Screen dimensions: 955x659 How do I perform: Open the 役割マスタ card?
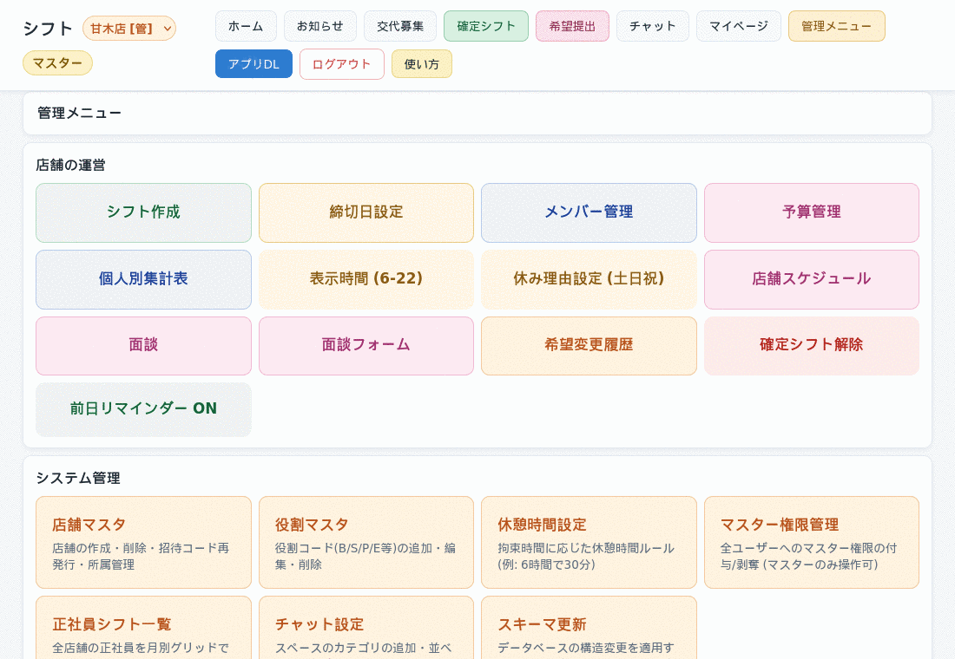pos(366,542)
